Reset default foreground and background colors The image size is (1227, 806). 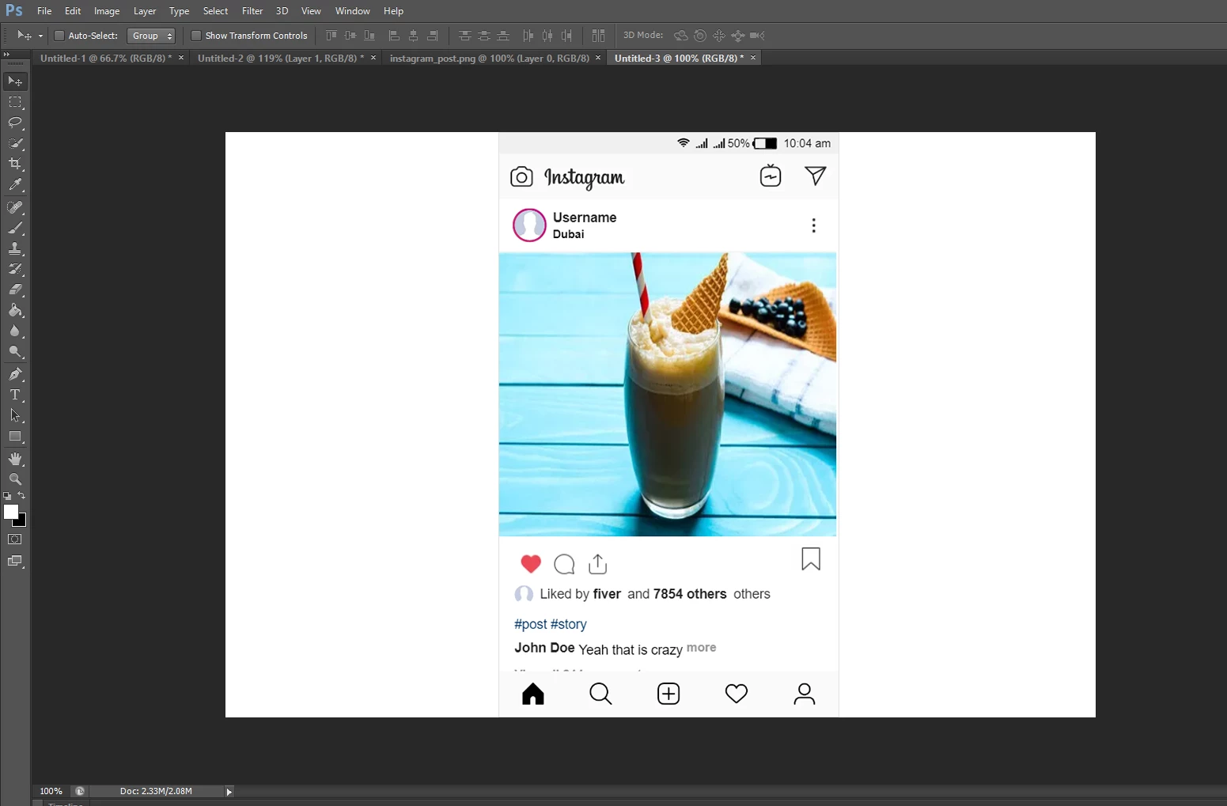7,496
